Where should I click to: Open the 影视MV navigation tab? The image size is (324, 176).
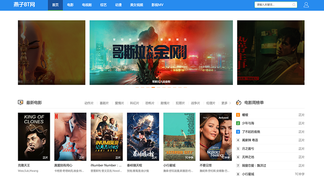tap(158, 5)
